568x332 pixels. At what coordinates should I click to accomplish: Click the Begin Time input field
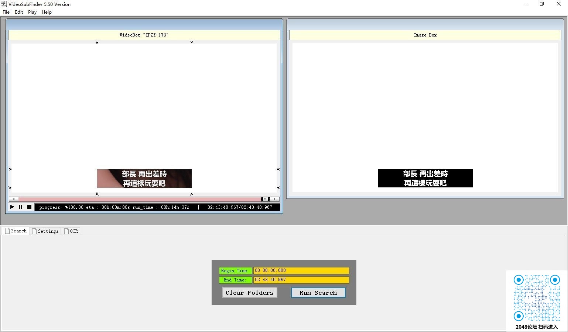[301, 270]
